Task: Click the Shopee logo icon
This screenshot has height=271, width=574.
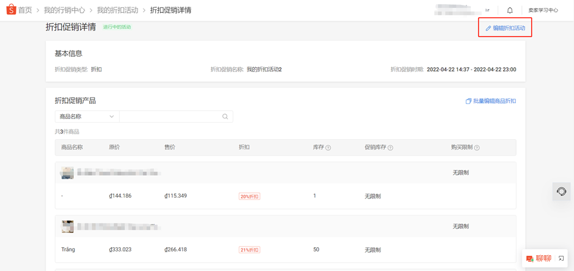Action: [10, 10]
